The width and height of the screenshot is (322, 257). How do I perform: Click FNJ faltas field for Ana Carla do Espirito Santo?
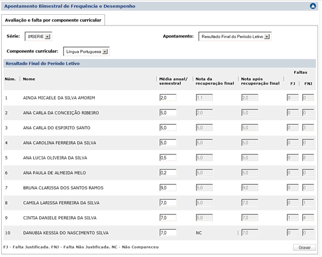point(308,128)
